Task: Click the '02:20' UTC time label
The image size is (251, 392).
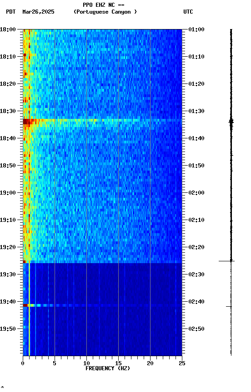Action: pyautogui.click(x=196, y=247)
